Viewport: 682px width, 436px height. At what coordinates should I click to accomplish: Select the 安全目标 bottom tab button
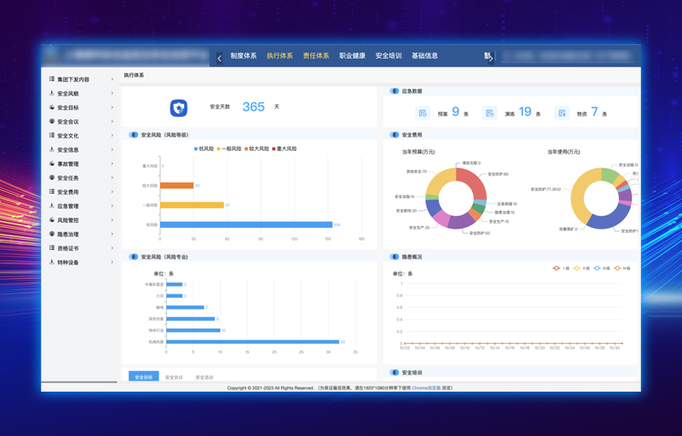pos(143,376)
